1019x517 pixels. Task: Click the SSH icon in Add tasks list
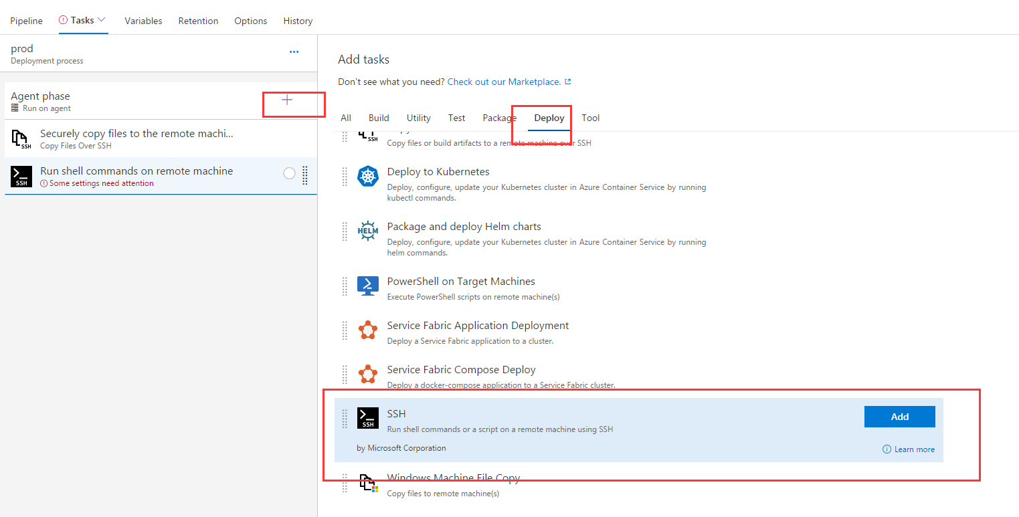click(x=368, y=418)
